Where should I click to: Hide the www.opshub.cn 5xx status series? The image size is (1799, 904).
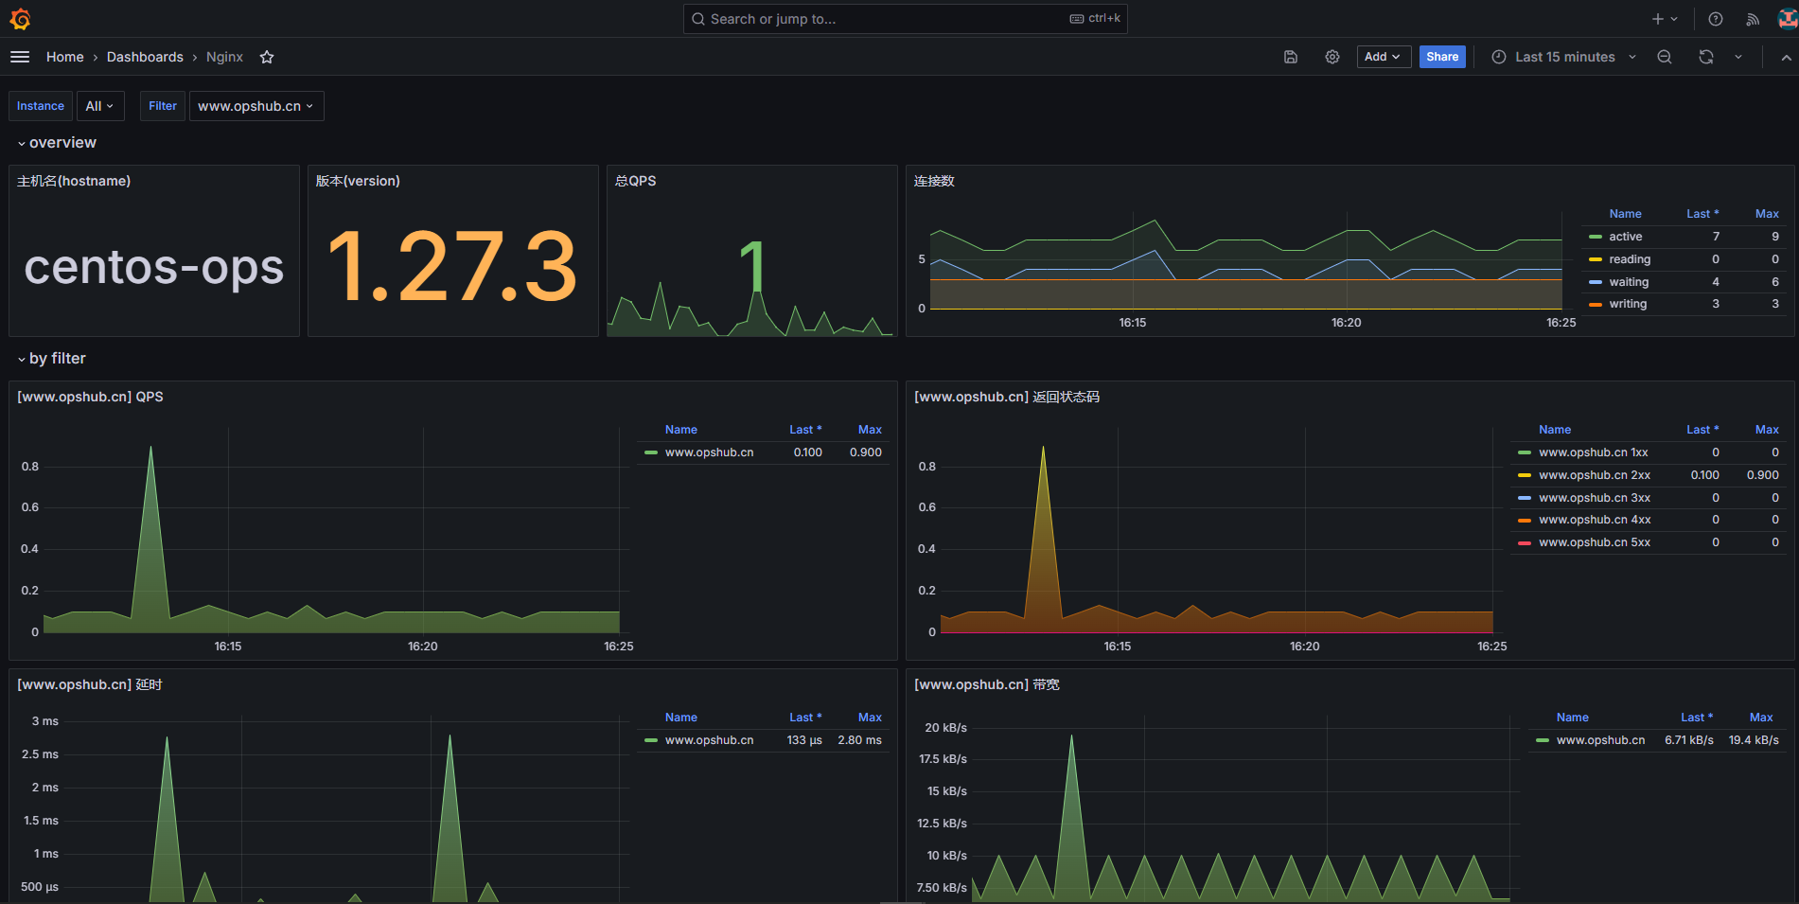pos(1595,541)
